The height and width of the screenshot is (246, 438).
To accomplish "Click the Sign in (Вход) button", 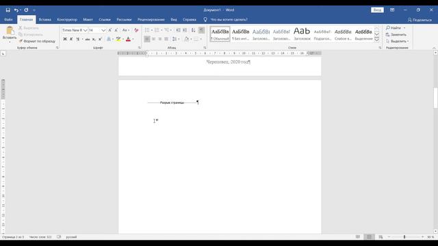I will click(x=377, y=10).
